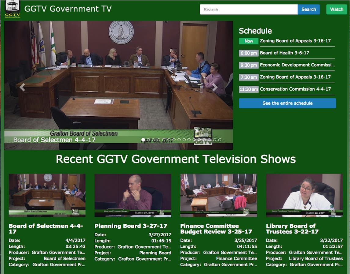The height and width of the screenshot is (274, 350).
Task: Go to previous carousel slide arrow
Action: [x=22, y=88]
